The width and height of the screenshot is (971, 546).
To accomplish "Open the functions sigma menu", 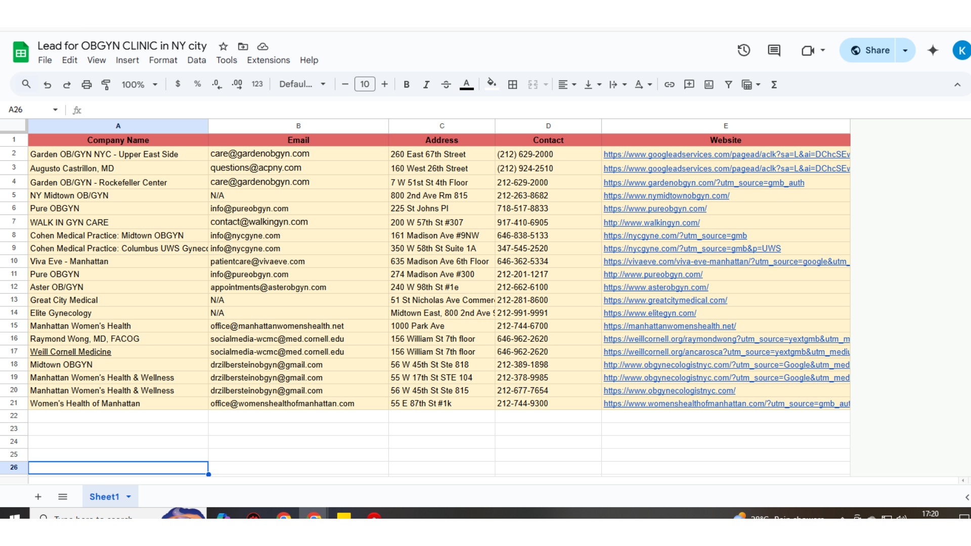I will (x=774, y=84).
